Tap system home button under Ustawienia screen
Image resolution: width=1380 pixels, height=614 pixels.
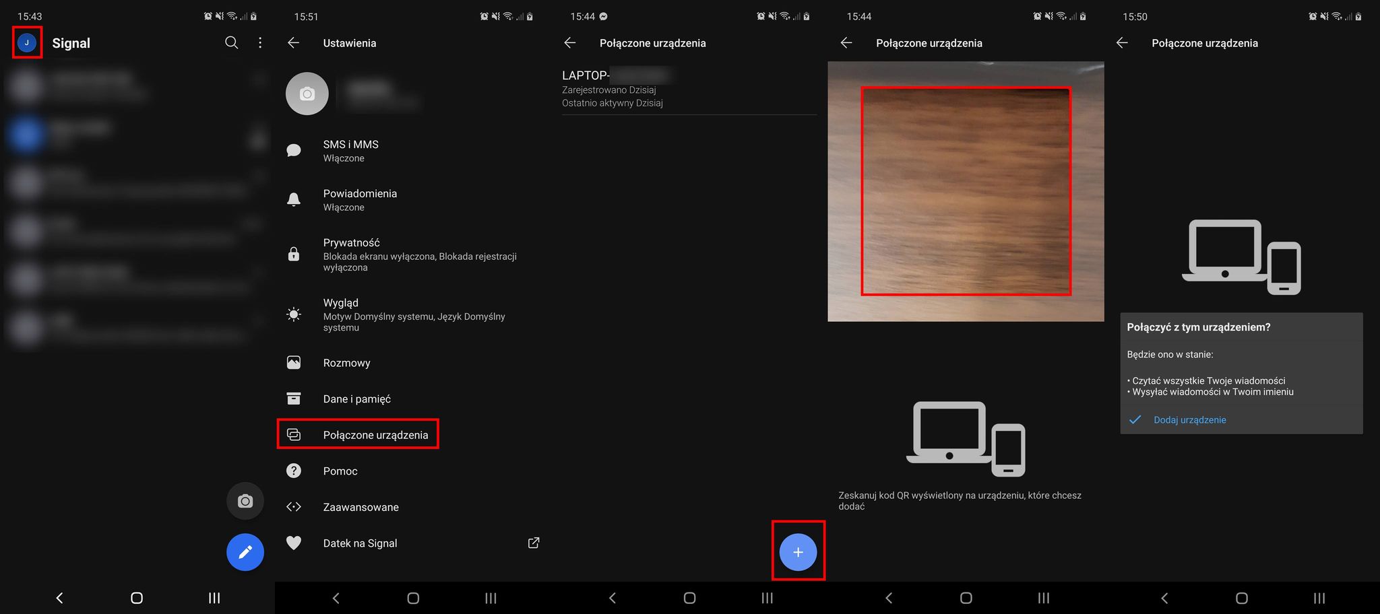[413, 598]
